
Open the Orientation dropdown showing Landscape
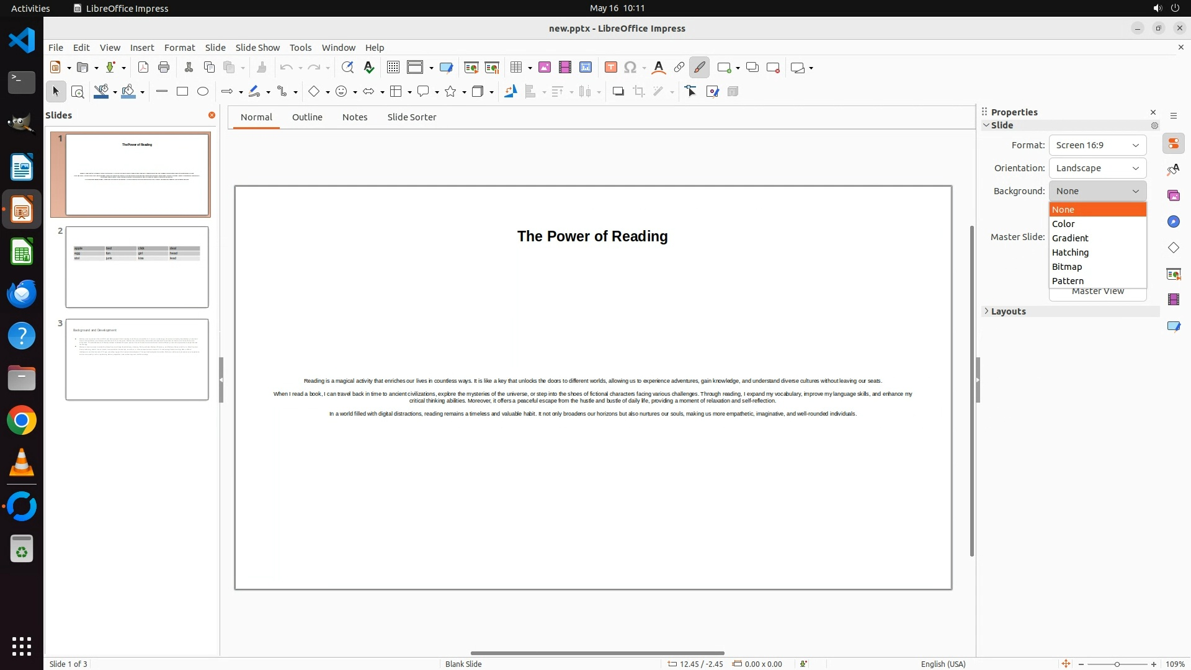pos(1097,168)
